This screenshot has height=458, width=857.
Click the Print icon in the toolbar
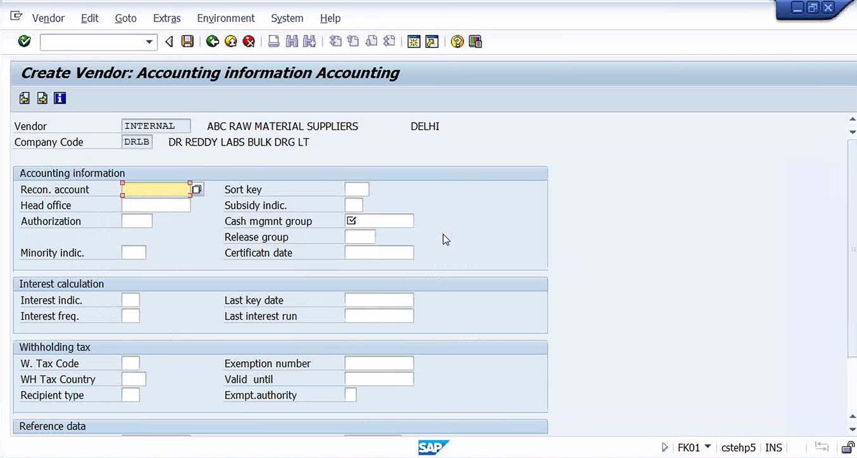tap(273, 42)
